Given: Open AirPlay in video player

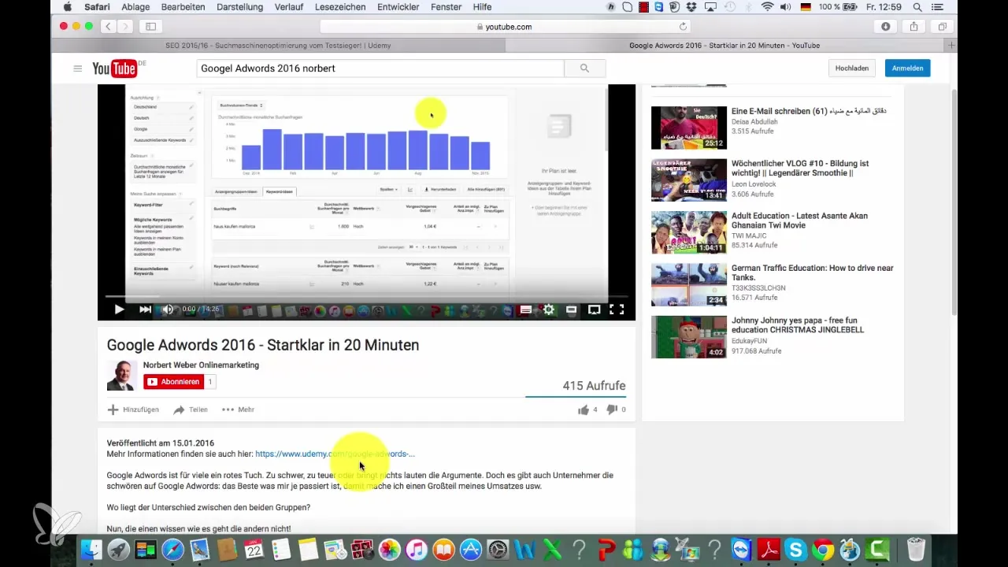Looking at the screenshot, I should point(595,309).
